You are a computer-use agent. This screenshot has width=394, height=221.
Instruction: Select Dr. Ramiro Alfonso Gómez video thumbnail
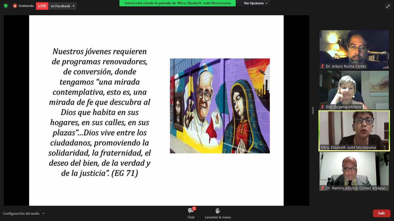354,171
